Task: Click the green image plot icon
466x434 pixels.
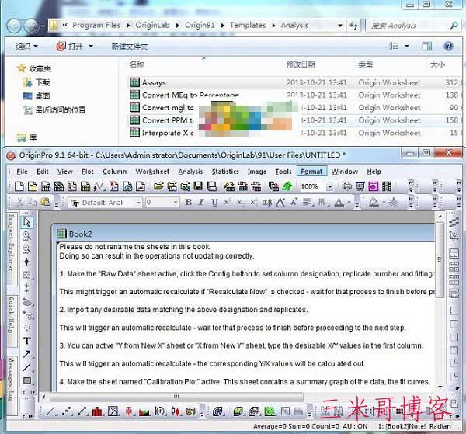Action: pos(270,411)
